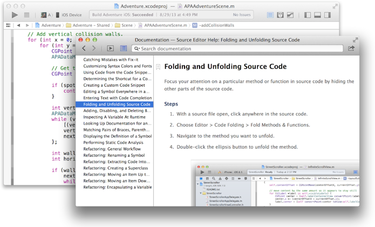Go back in Documentation window
Image resolution: width=375 pixels, height=227 pixels.
84,49
